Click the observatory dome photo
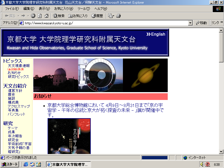The width and height of the screenshot is (224, 168). [56, 75]
